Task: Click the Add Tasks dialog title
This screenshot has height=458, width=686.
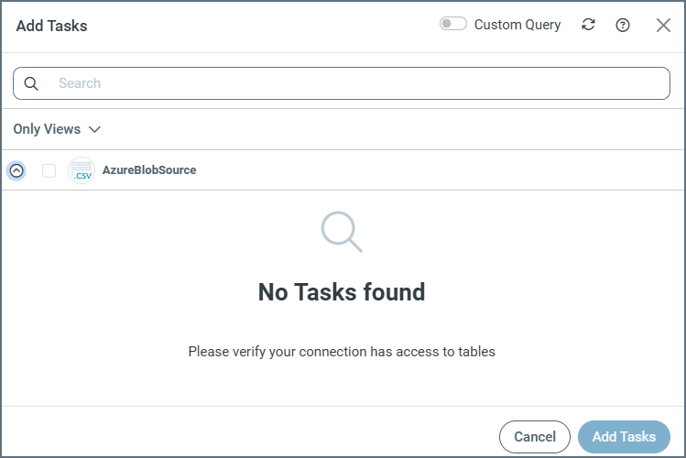Action: [52, 26]
